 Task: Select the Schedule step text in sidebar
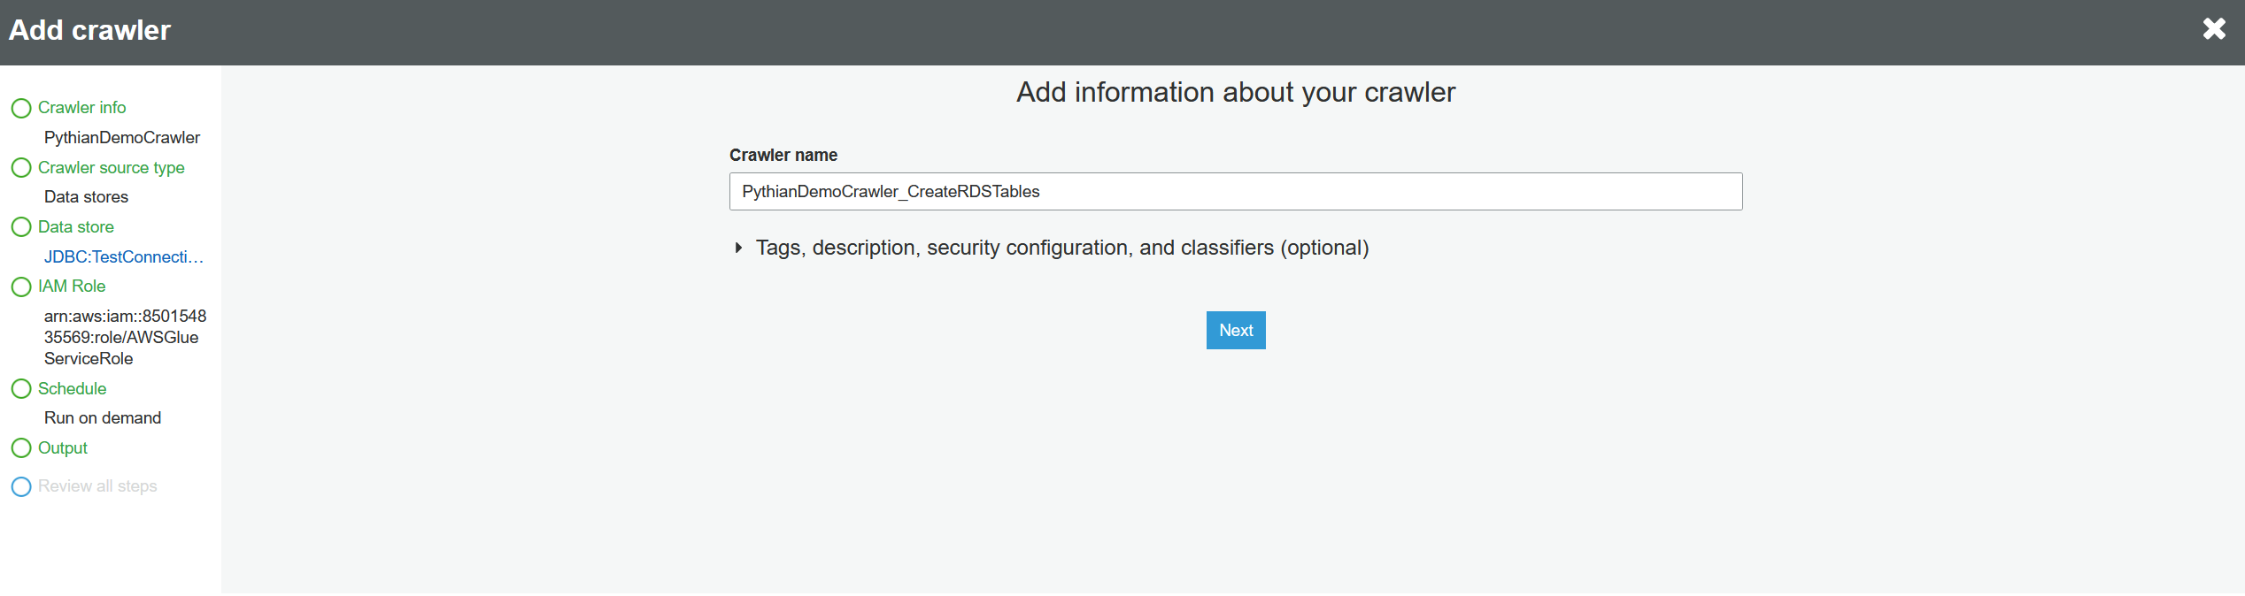point(72,388)
